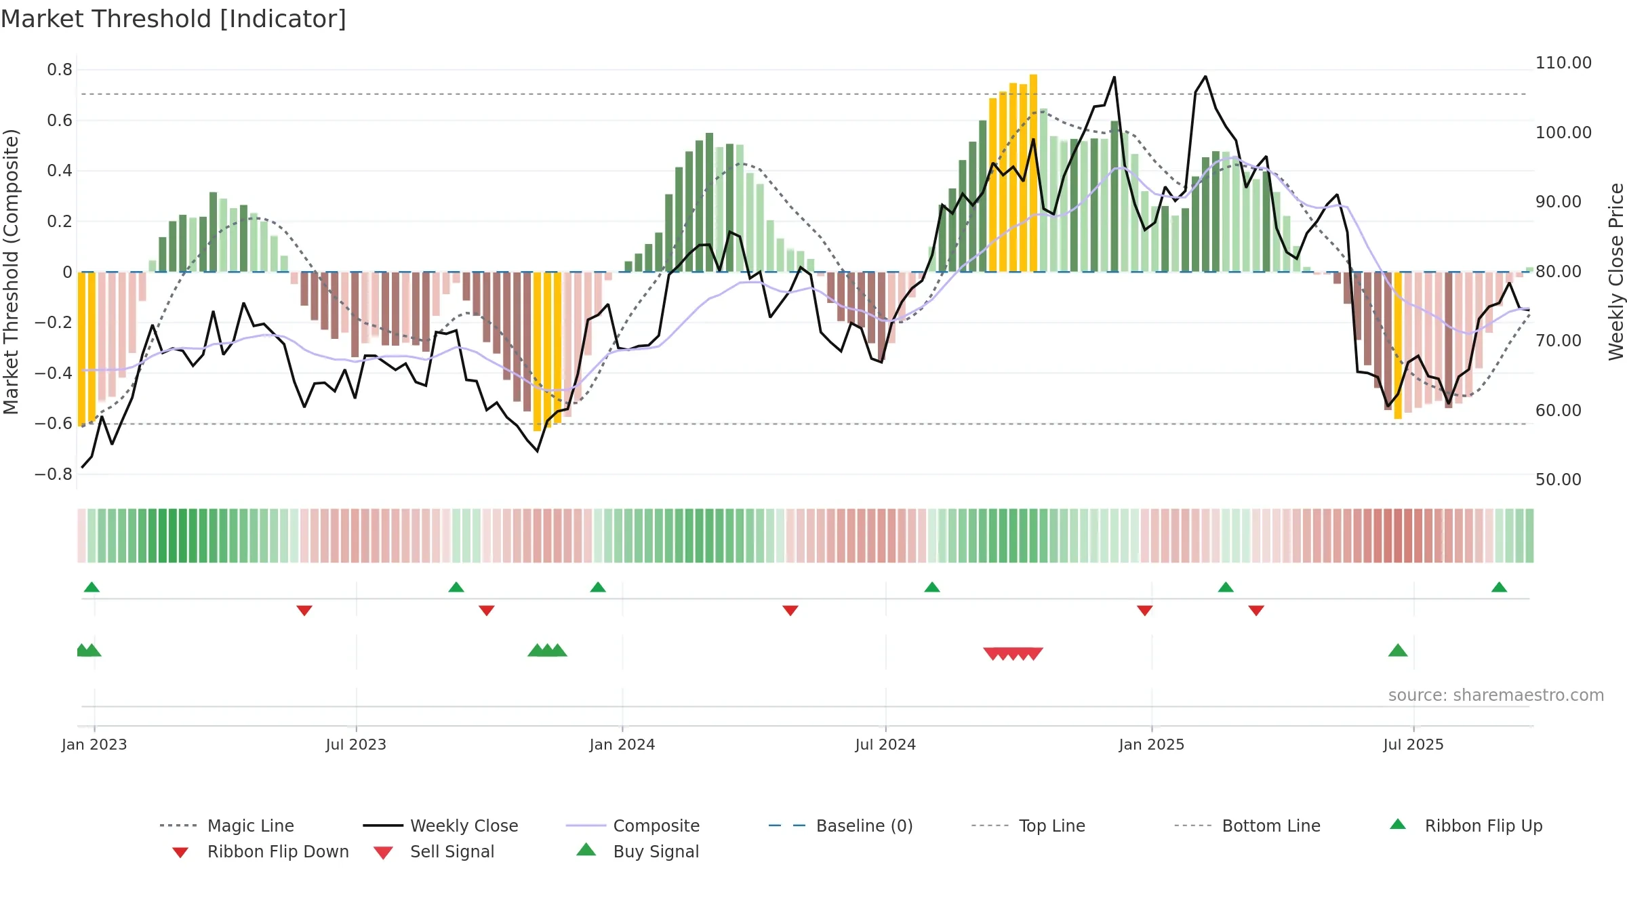
Task: Click the −0.4 left axis tick label
Action: pos(54,373)
